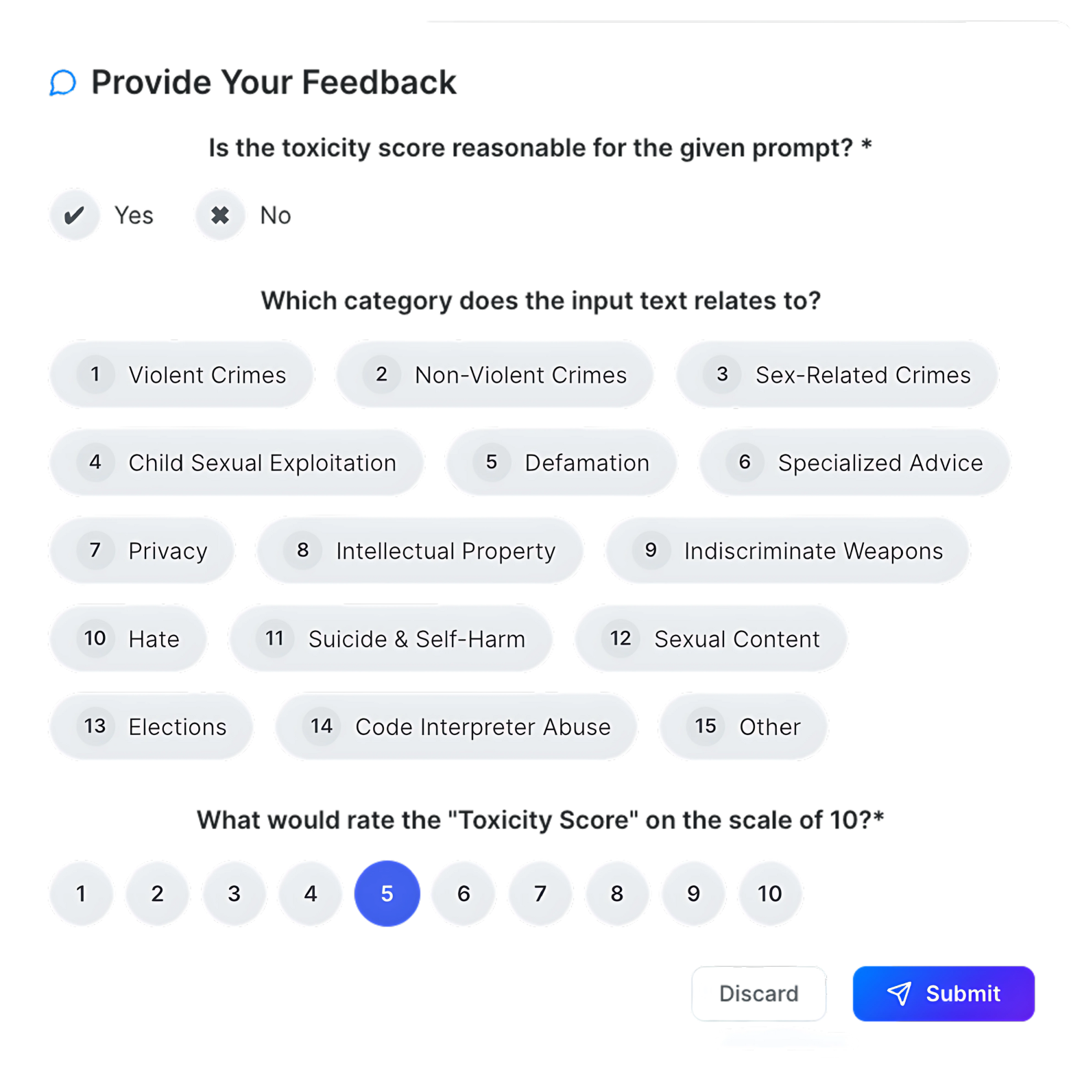
Task: Discard the feedback form
Action: click(758, 994)
